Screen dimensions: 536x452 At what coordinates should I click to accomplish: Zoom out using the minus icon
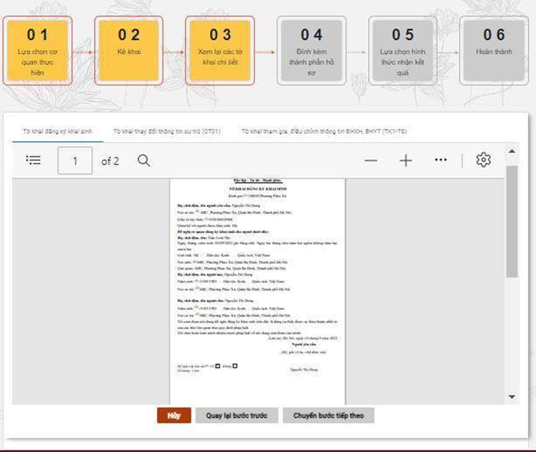(x=371, y=161)
